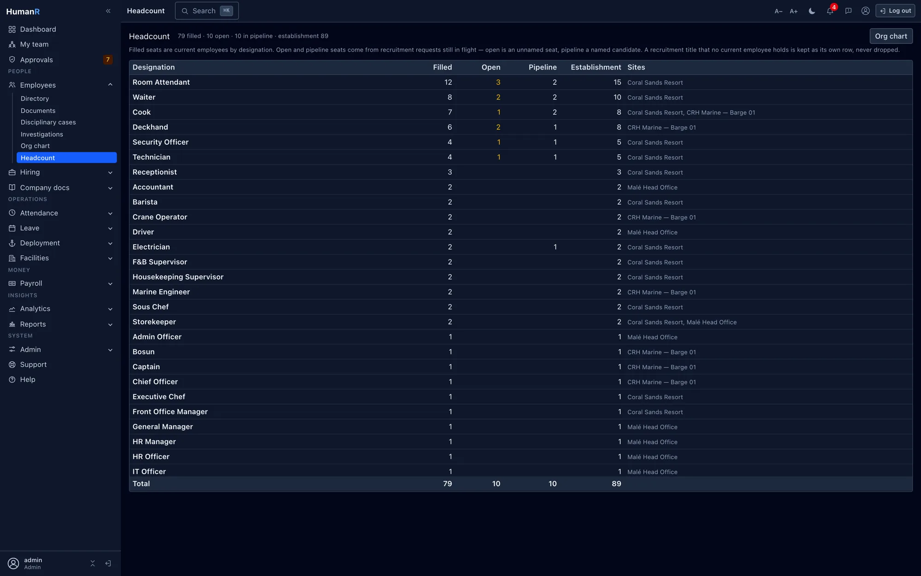Expand the Analytics section chevron
The image size is (921, 576).
point(110,309)
